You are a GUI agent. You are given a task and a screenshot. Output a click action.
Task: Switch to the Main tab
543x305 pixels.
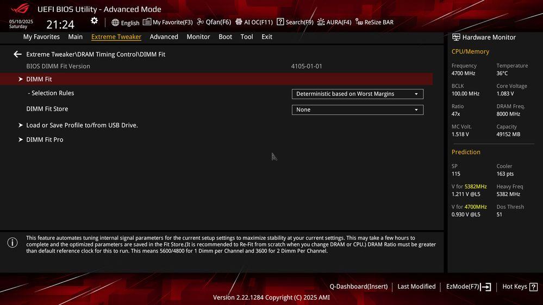[75, 37]
